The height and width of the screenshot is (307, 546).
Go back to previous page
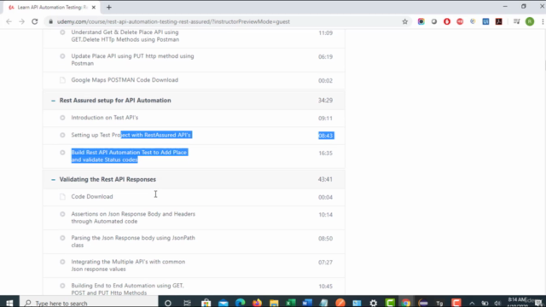pyautogui.click(x=9, y=21)
